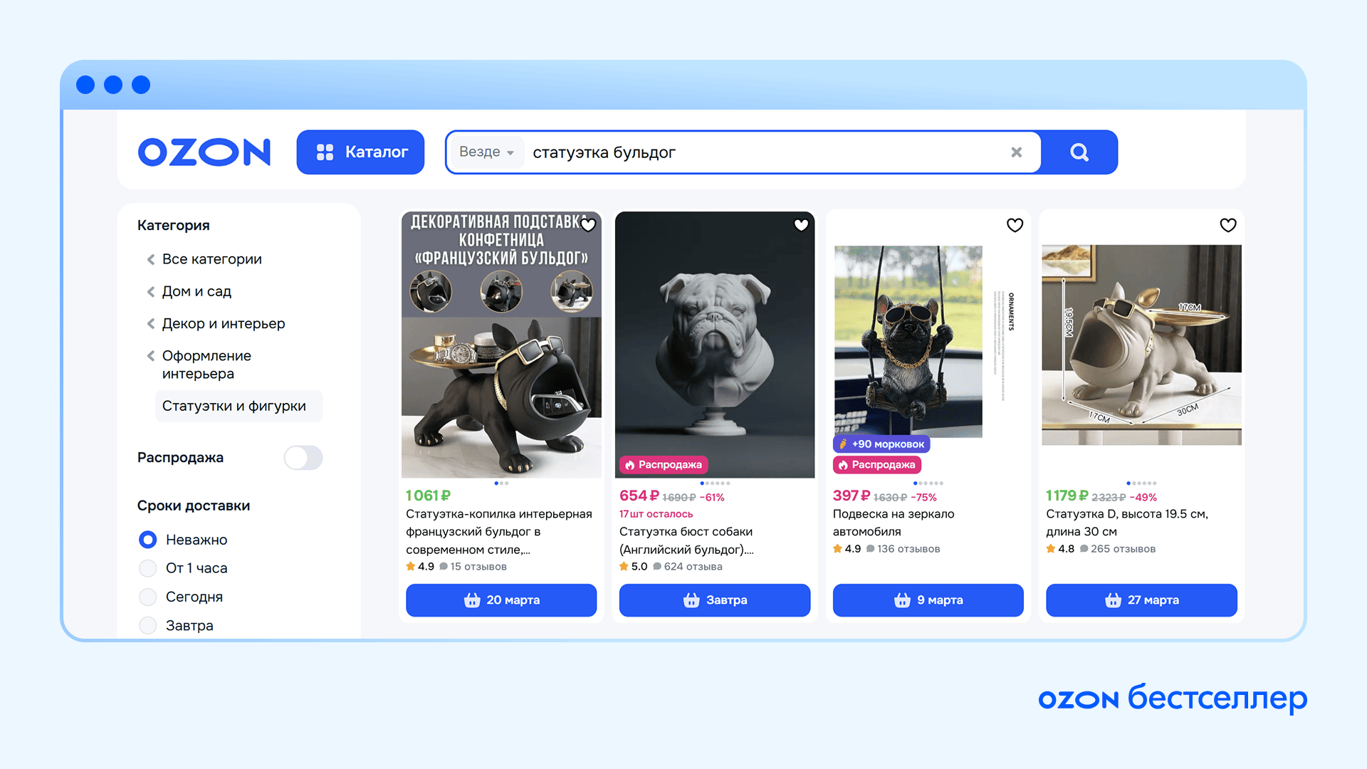Open the black French bulldog product image

pos(501,345)
